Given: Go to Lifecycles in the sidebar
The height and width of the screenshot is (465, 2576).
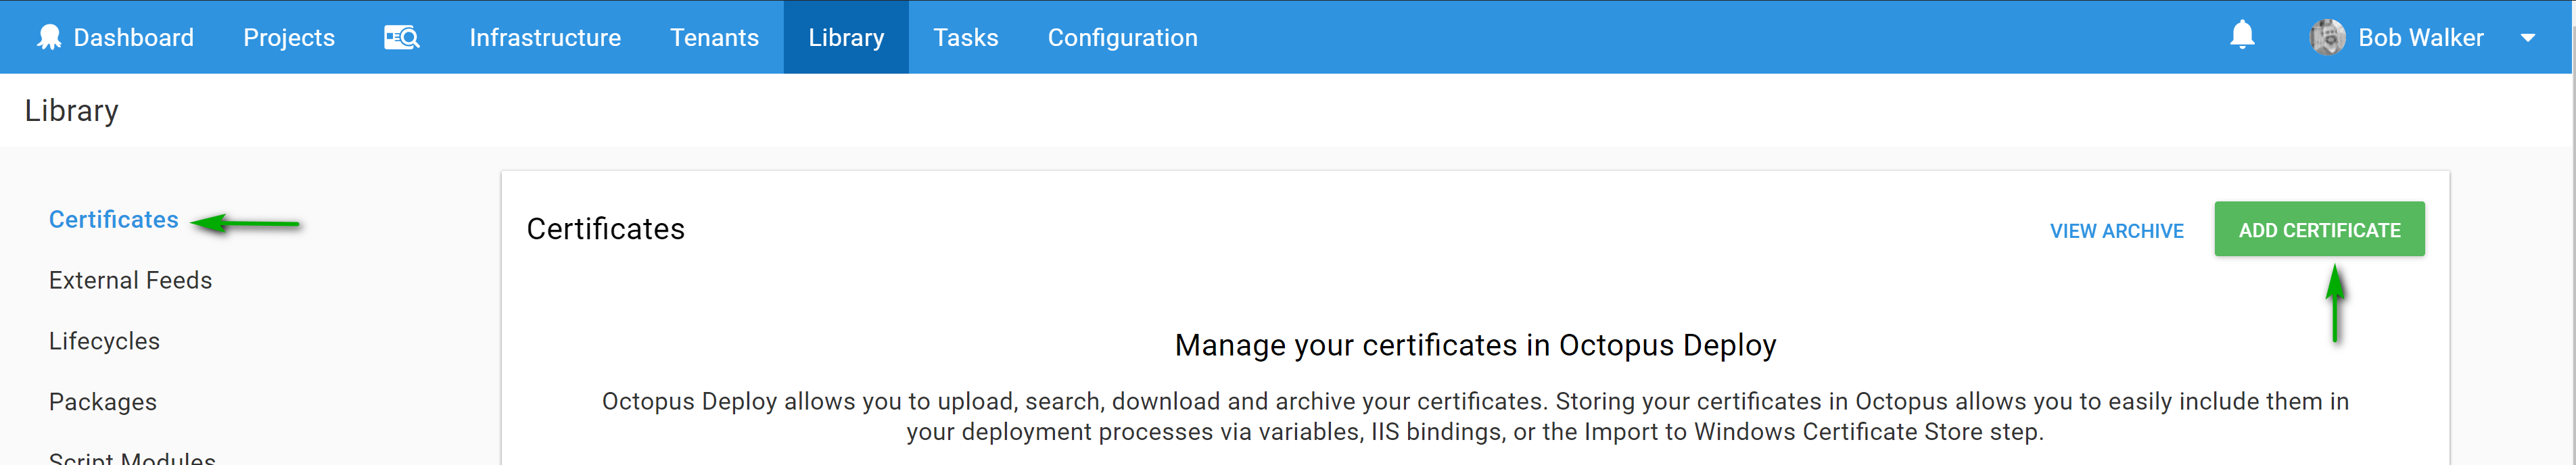Looking at the screenshot, I should [104, 342].
